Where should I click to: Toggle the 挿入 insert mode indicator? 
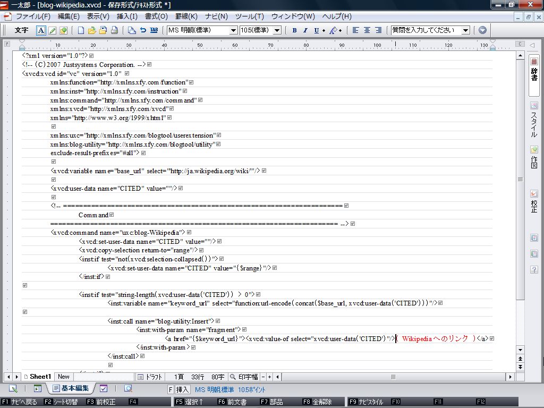pos(182,389)
